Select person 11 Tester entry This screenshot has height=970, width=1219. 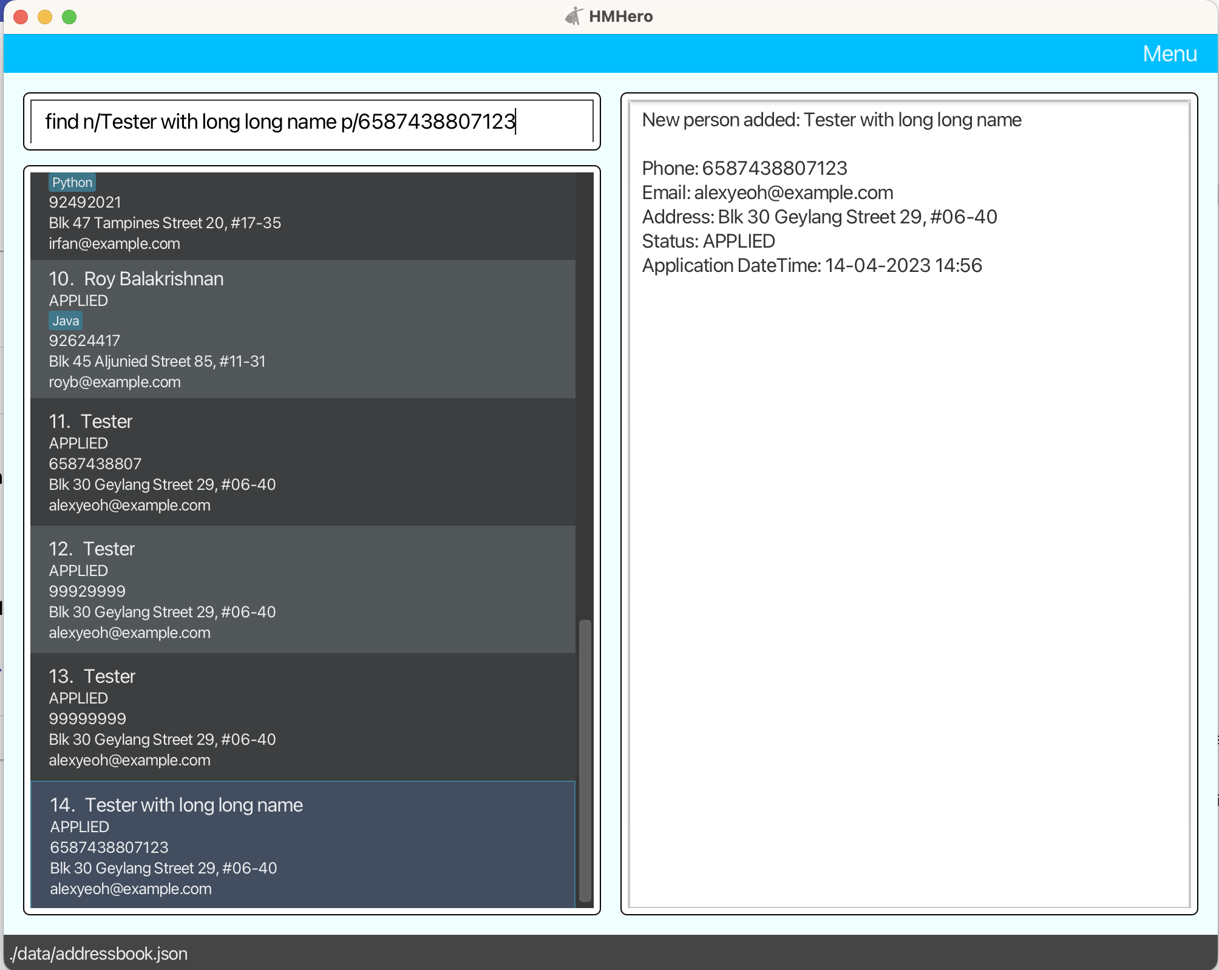pos(302,462)
